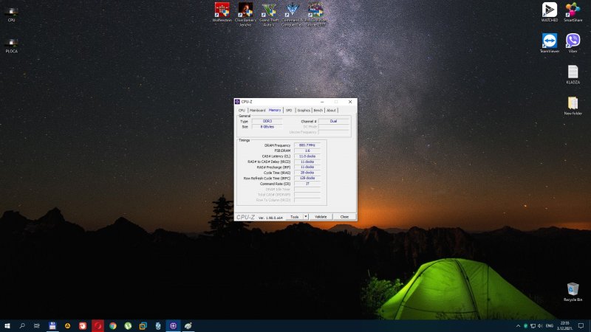Open the TeamViewer desktop icon
This screenshot has height=332, width=591.
pos(550,44)
